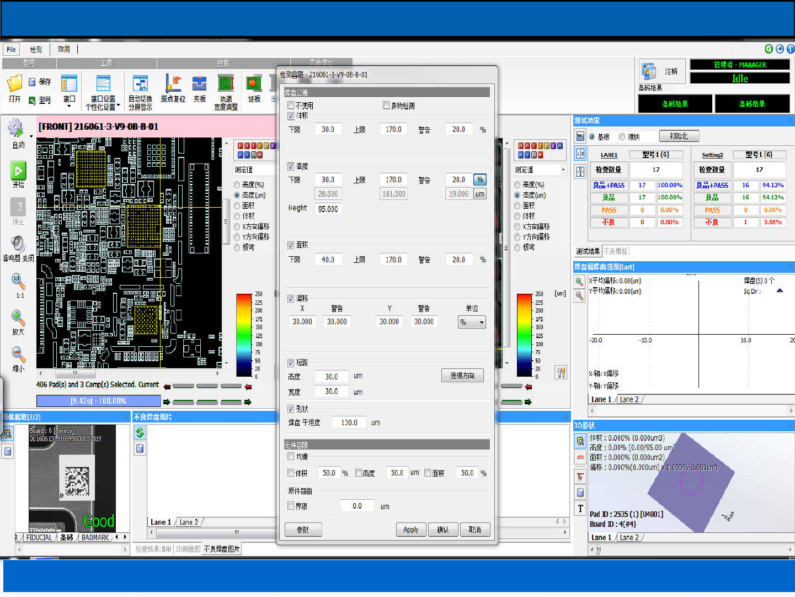795x597 pixels.
Task: Click the 夹板 clamp icon in toolbar
Action: tap(199, 83)
